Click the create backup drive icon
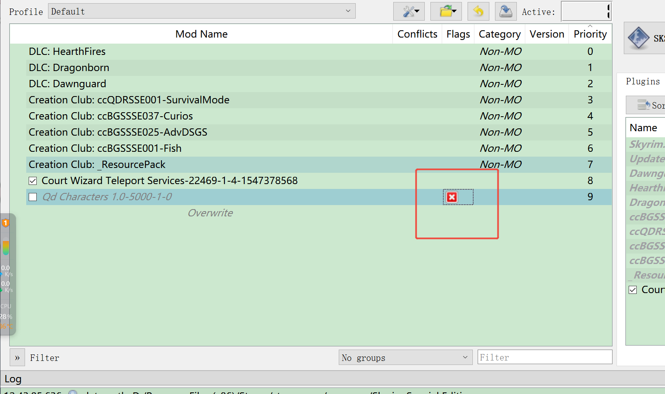The height and width of the screenshot is (394, 665). point(506,11)
